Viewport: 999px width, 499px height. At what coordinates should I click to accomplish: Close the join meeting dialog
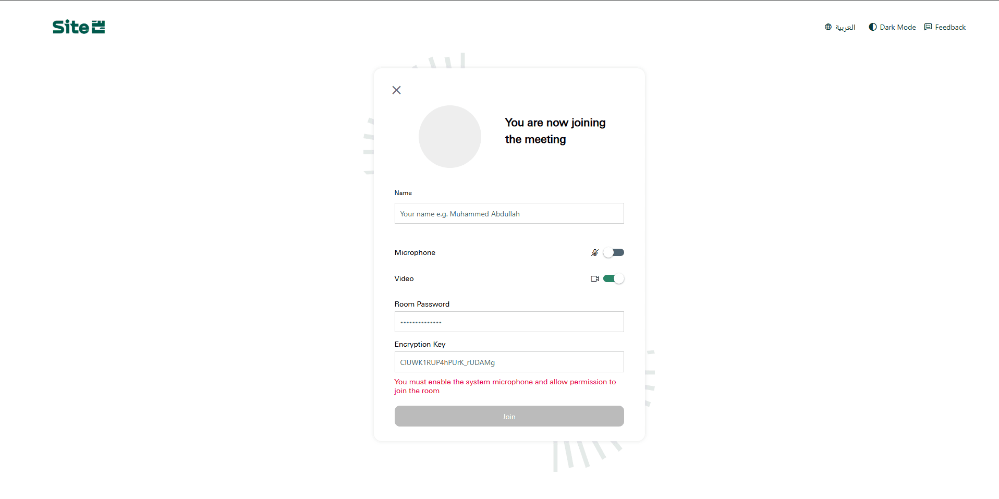click(x=396, y=90)
